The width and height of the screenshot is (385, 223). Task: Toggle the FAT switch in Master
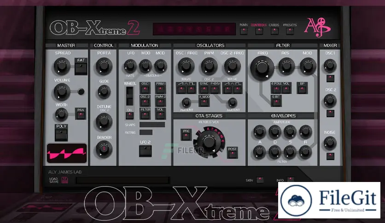(81, 69)
